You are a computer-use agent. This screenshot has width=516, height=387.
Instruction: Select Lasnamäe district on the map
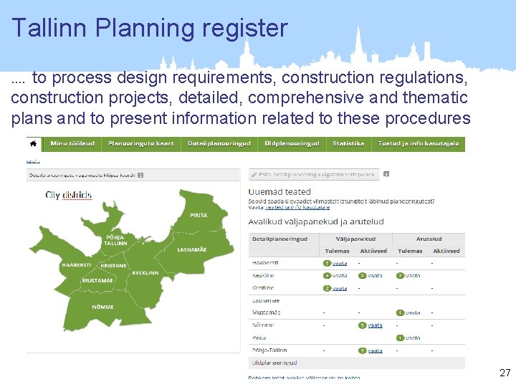pos(192,250)
